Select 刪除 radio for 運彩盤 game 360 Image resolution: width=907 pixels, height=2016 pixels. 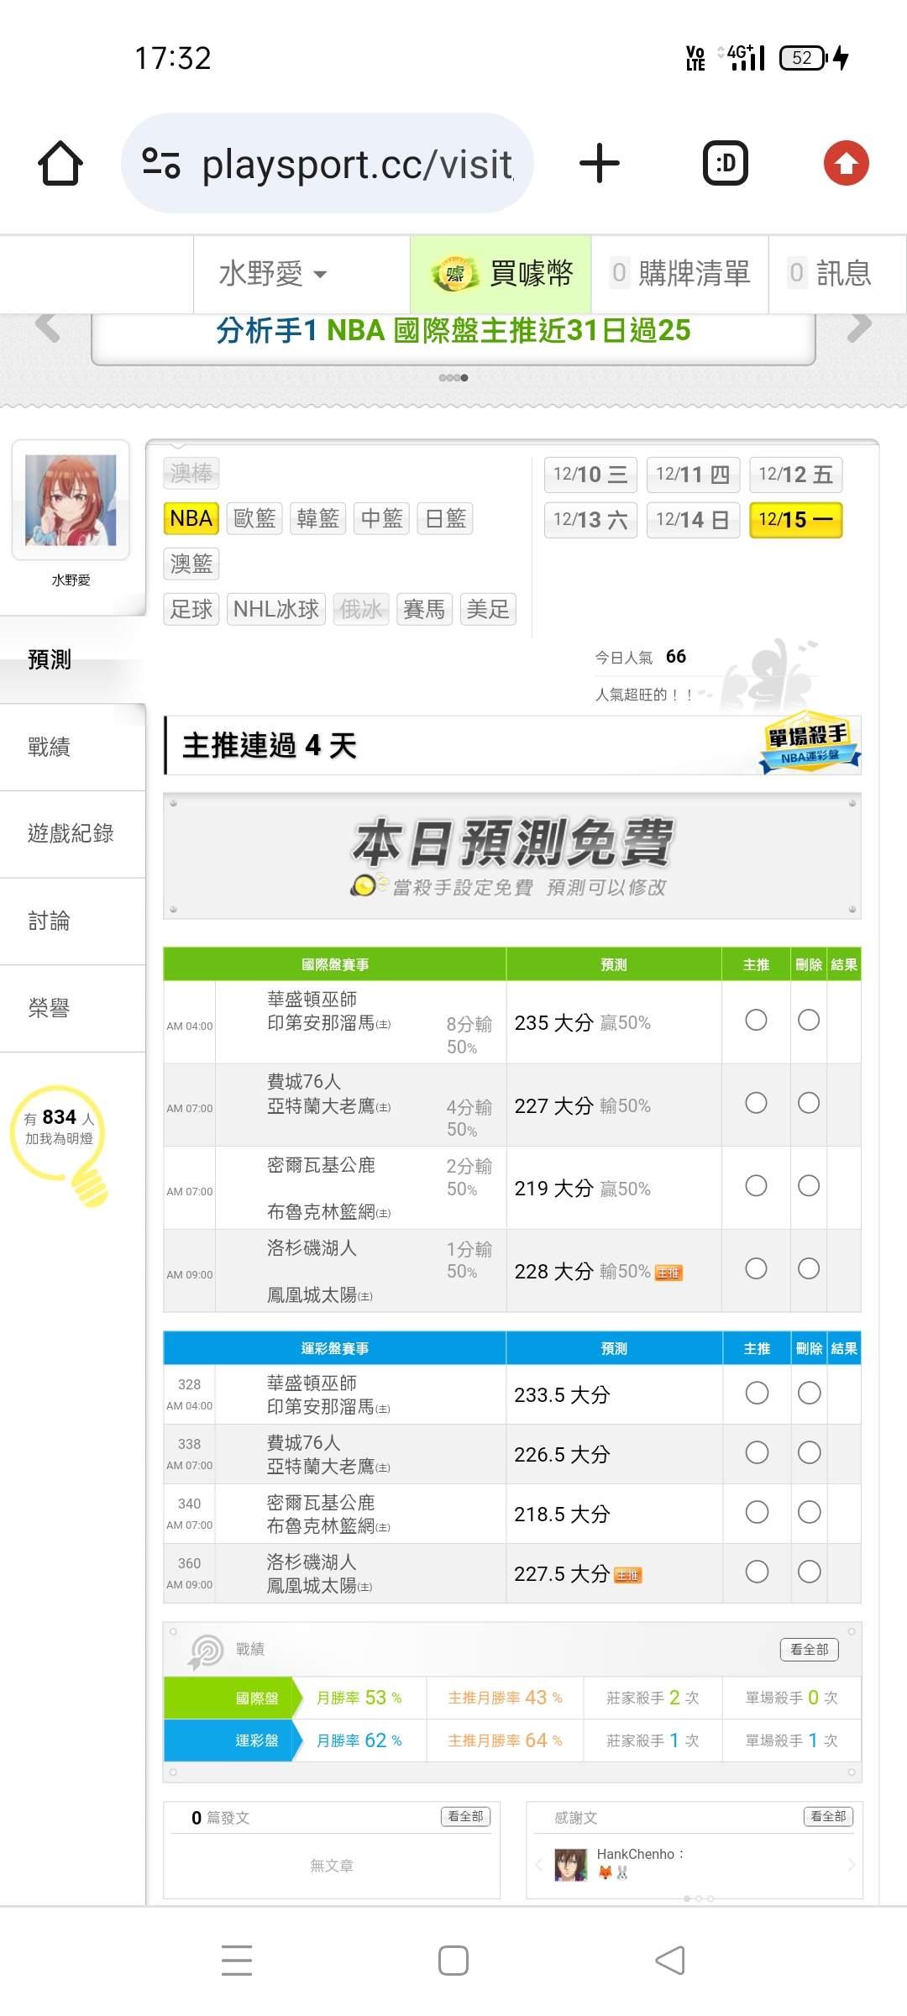[809, 1572]
